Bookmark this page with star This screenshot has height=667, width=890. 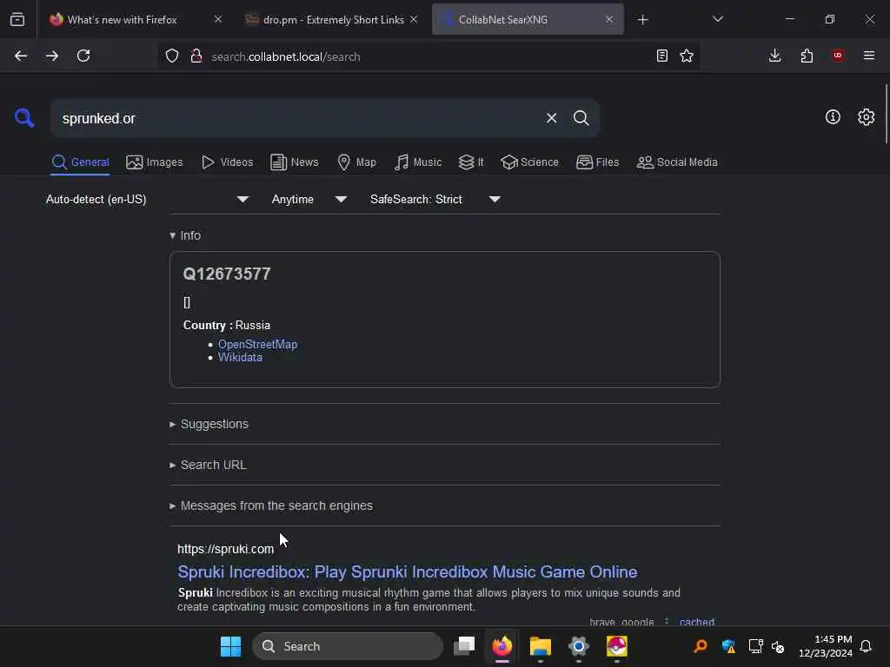[x=687, y=56]
